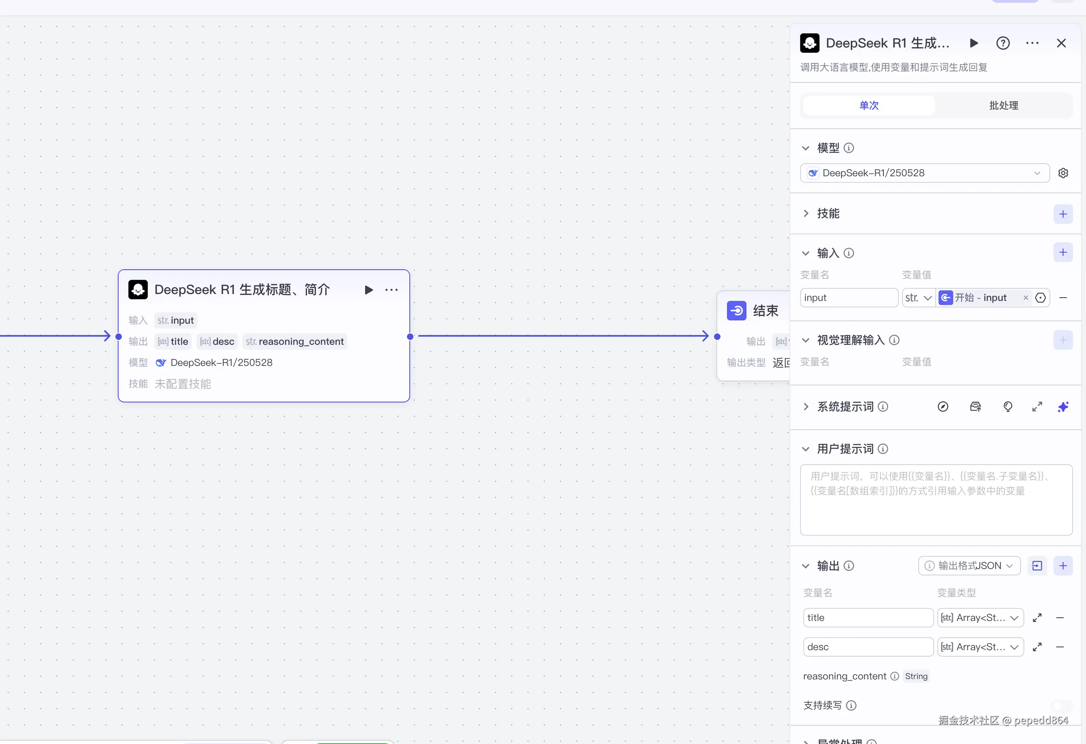Expand the system prompt editor to fullscreen
The height and width of the screenshot is (744, 1086).
pos(1037,407)
